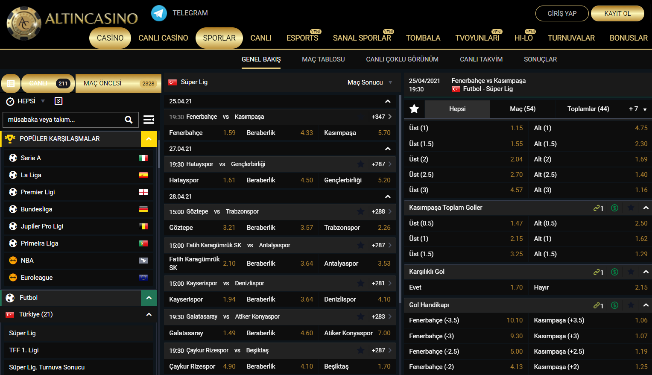Screen dimensions: 652x375
Task: Open Fenerbahçe match +347 markets link
Action: (x=382, y=117)
